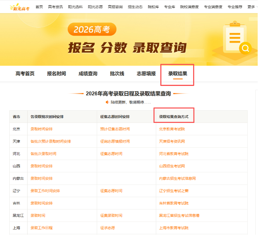Screen dimensions: 258x235
Task: Click the speaker announcement icon beside 陆续更新
Action: point(107,102)
